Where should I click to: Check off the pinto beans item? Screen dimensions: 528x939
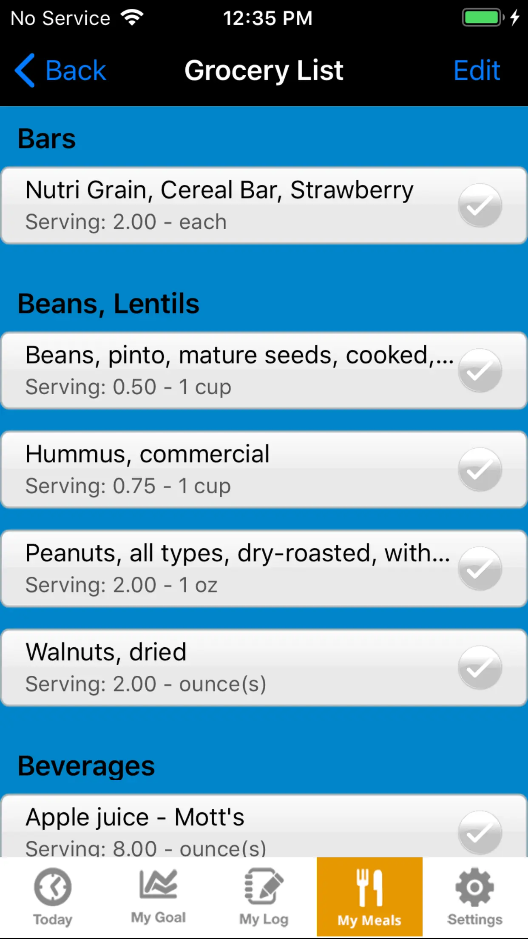pos(480,371)
